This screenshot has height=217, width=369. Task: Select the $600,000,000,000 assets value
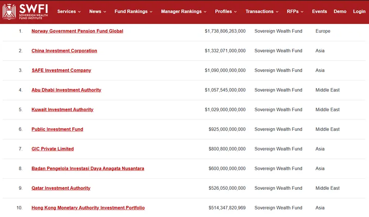(x=227, y=169)
